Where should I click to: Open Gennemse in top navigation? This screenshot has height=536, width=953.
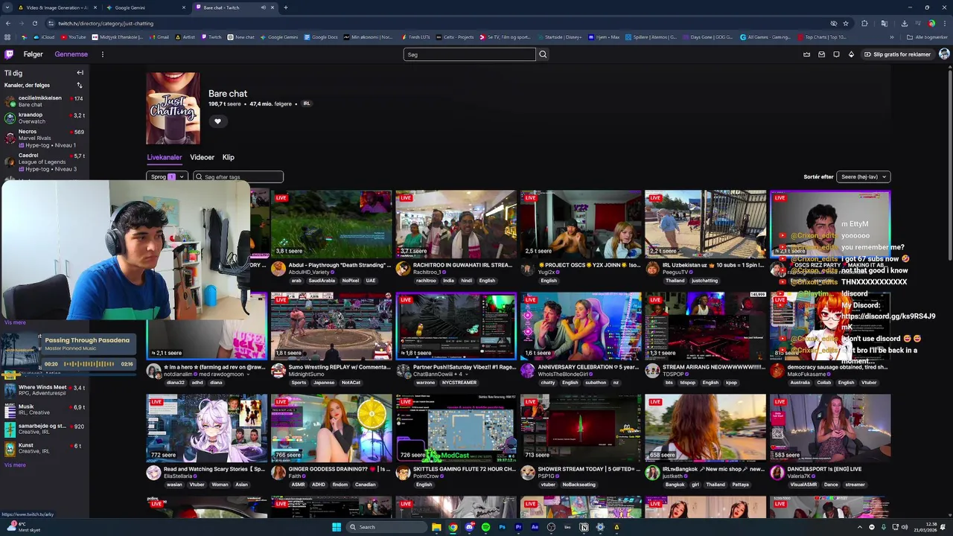pyautogui.click(x=71, y=54)
